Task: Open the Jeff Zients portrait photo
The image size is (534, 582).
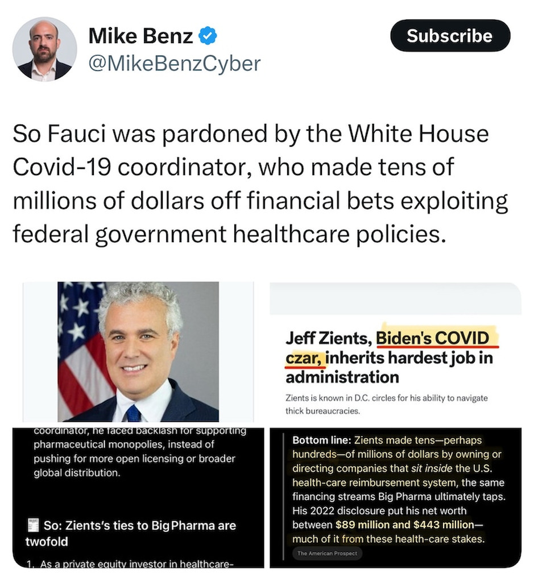Action: 138,351
